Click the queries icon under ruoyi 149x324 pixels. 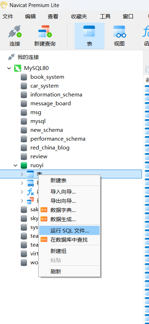30,201
